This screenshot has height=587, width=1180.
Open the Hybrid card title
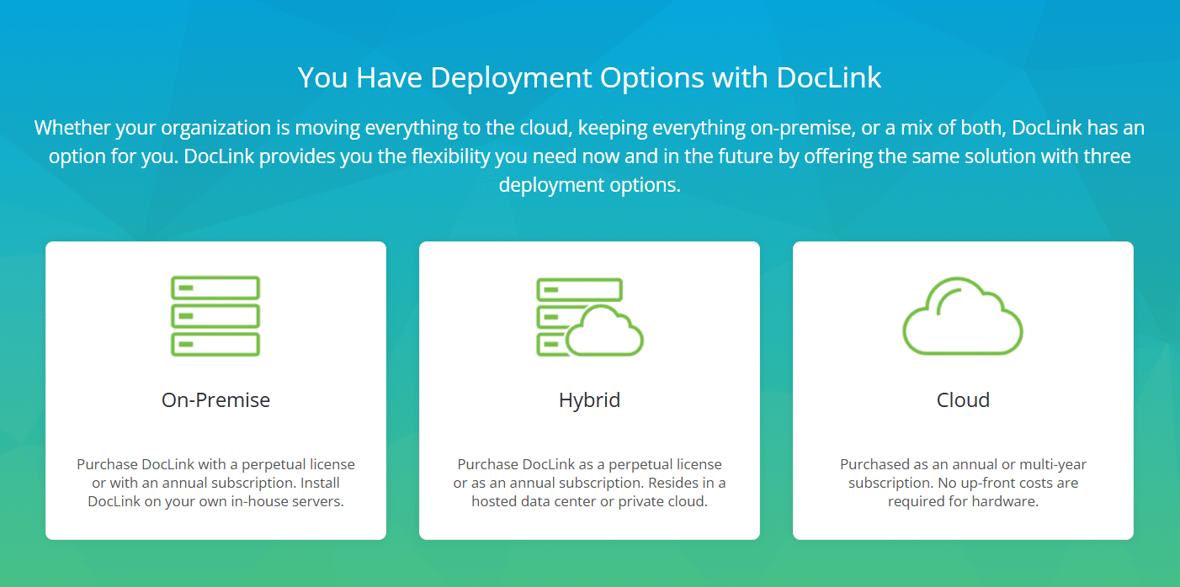pos(589,400)
